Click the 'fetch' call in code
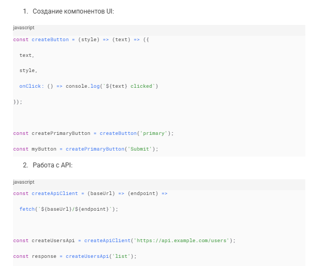This screenshot has height=266, width=320. (x=27, y=209)
